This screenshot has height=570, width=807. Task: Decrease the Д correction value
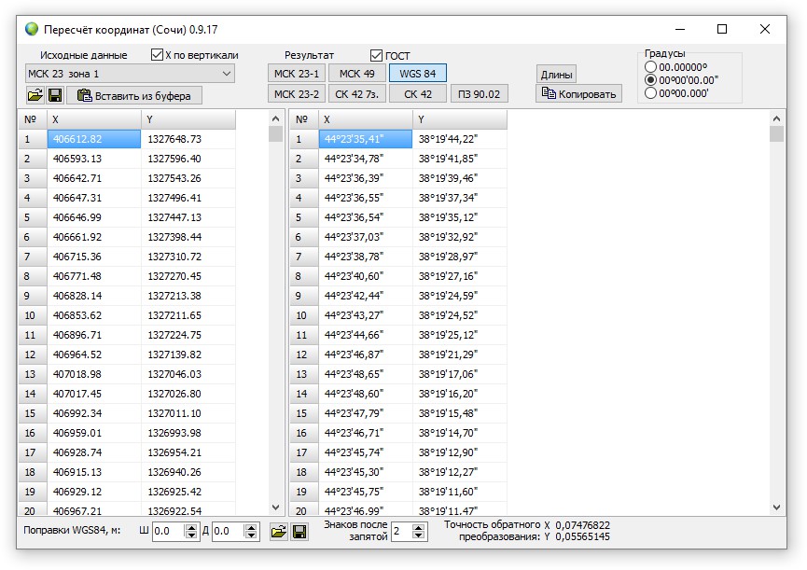pos(251,535)
